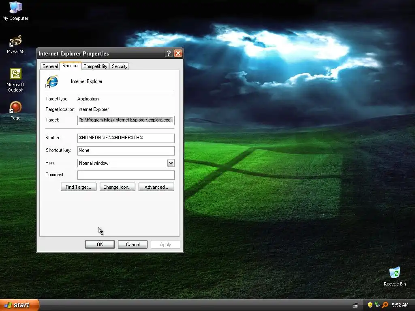This screenshot has width=415, height=311.
Task: Open the My Computer desktop icon
Action: tap(15, 11)
